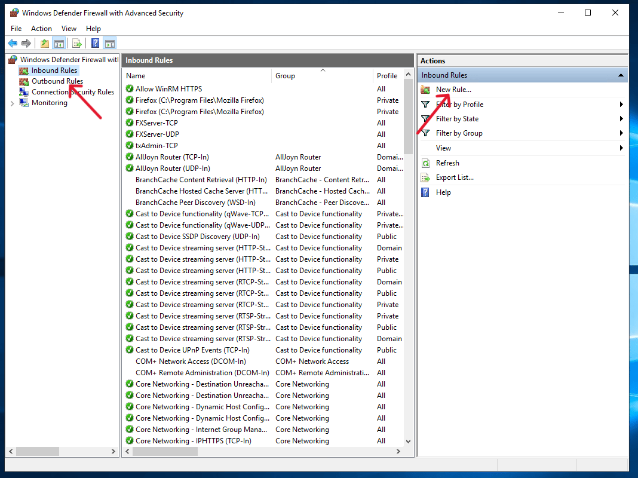Open the Filter by Profile submenu arrow

(621, 105)
